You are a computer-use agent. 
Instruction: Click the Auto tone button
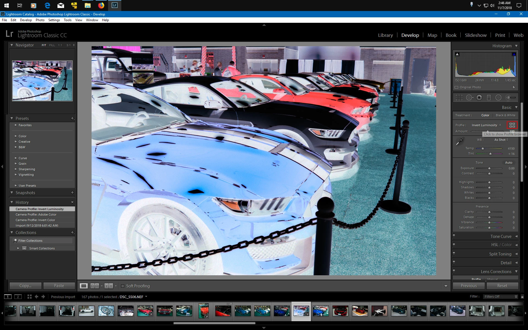tap(508, 163)
